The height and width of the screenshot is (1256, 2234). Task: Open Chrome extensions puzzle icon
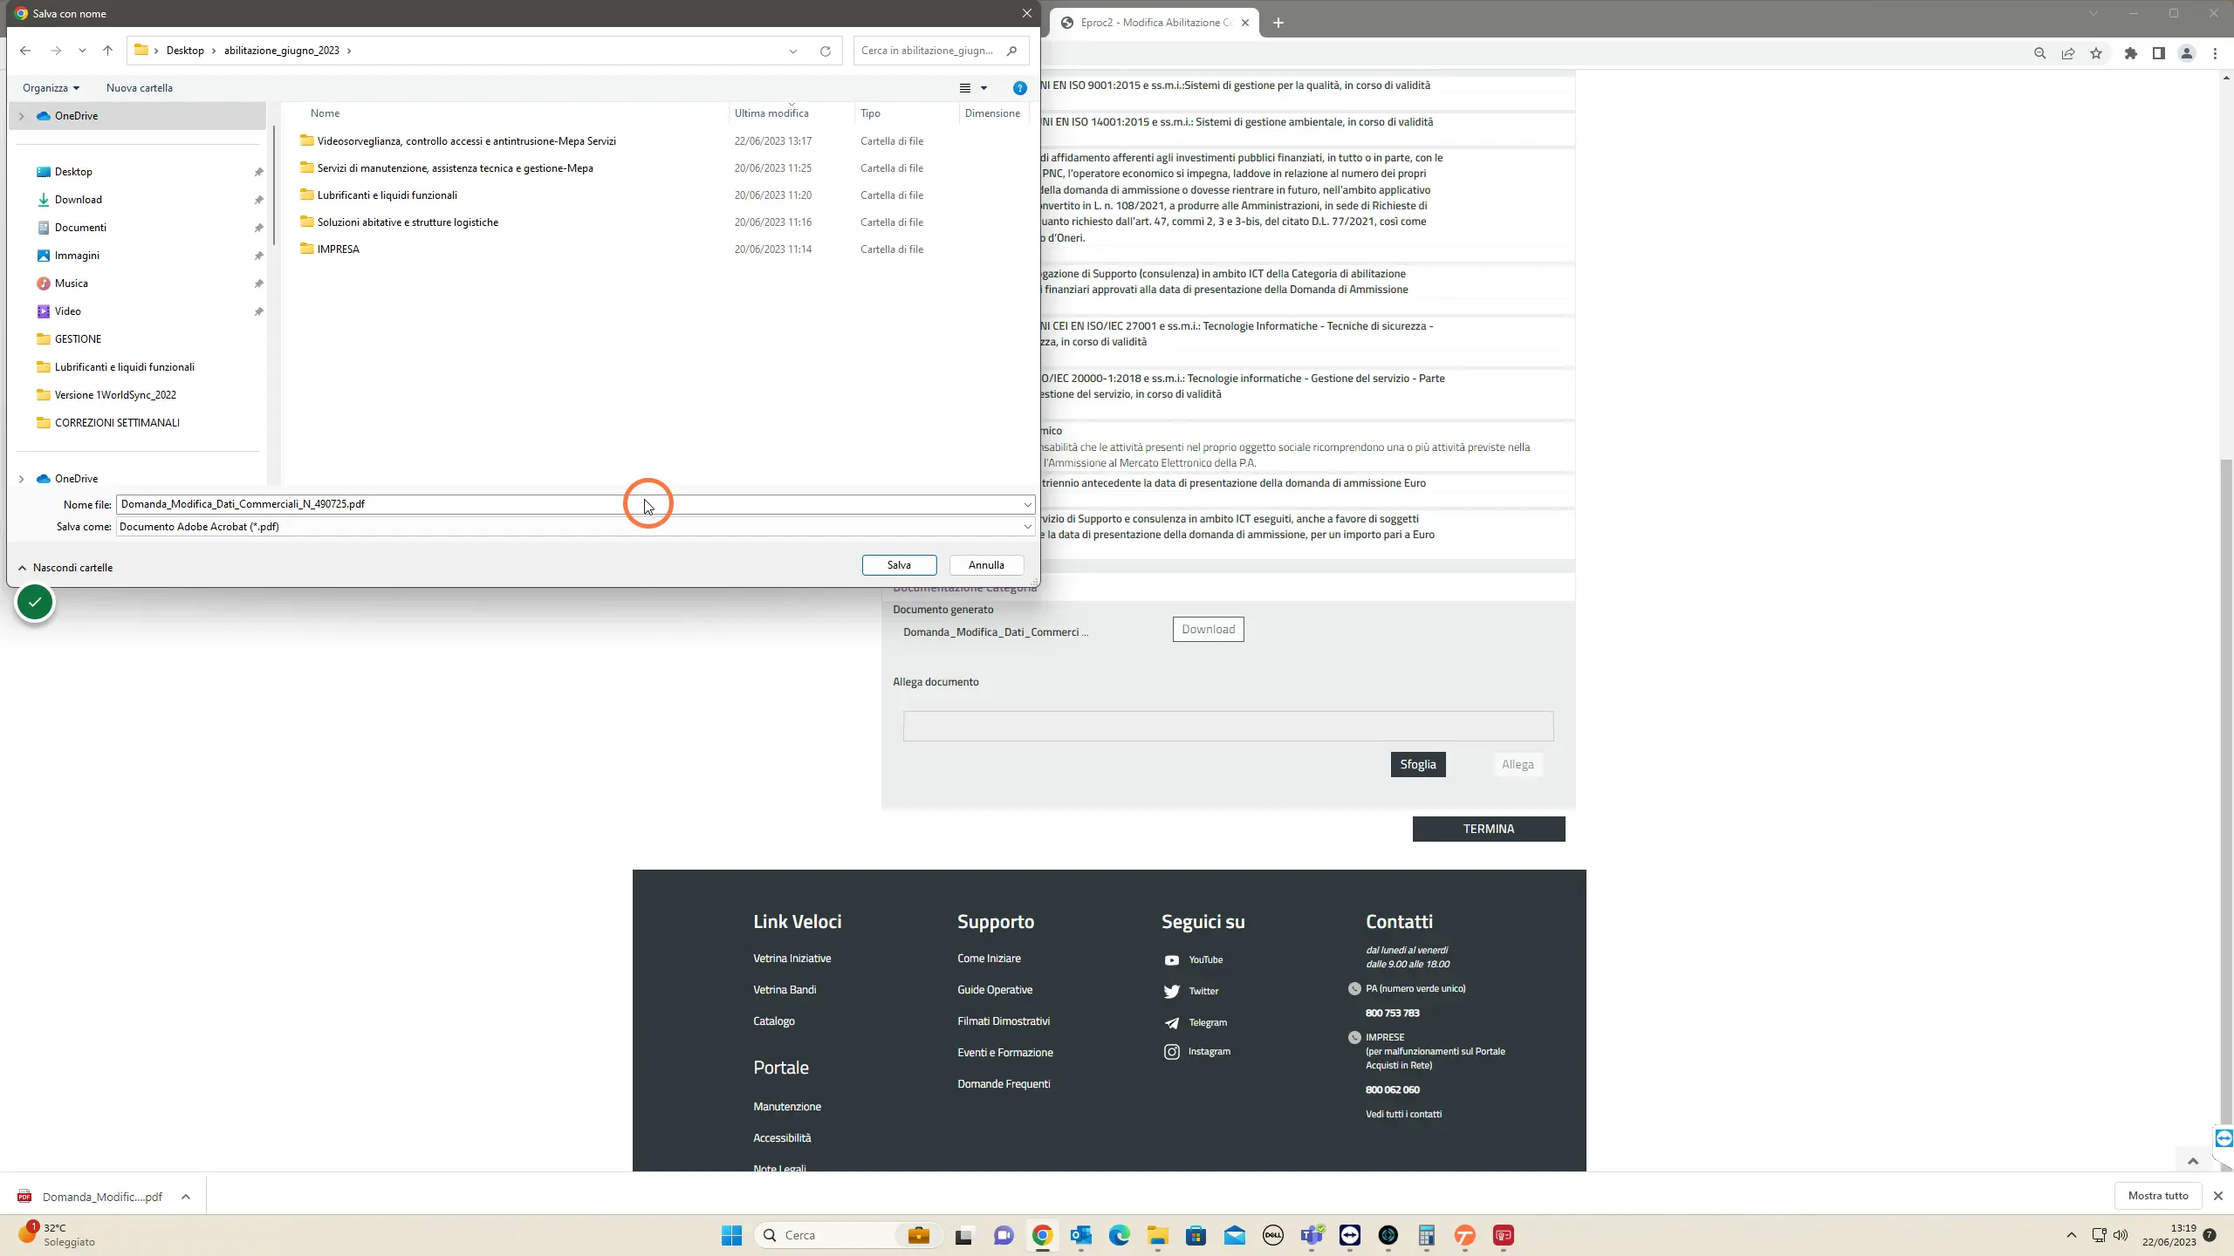pyautogui.click(x=2131, y=53)
